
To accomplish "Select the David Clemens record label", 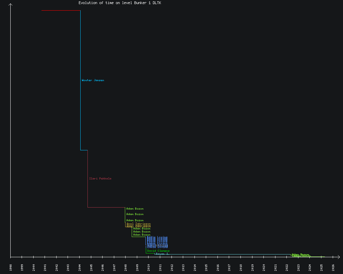I will [158, 251].
